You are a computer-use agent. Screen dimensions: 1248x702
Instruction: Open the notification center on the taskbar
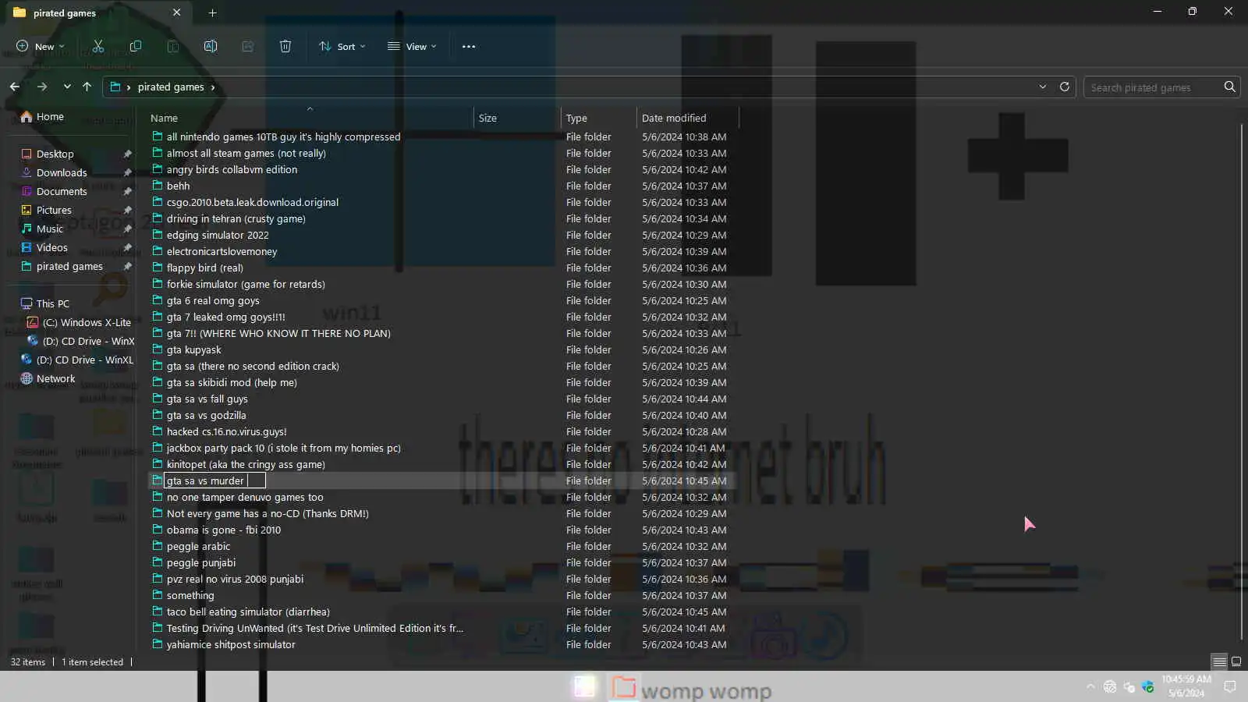[1230, 686]
